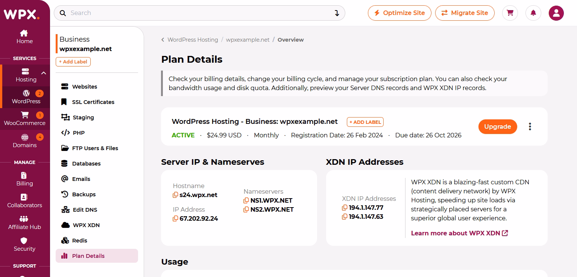Click the orange Upgrade button
577x277 pixels.
tap(498, 126)
